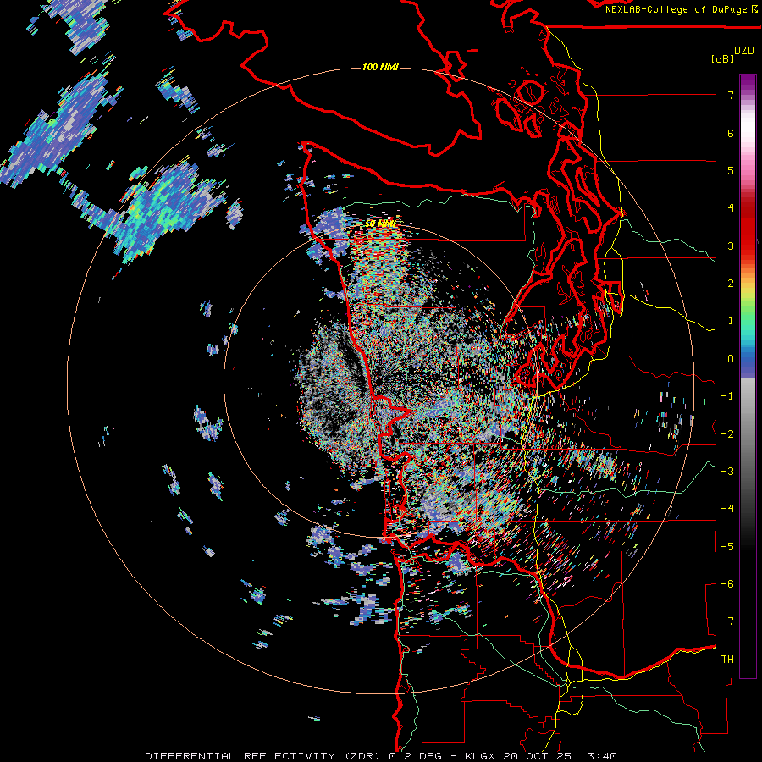Click the -2 value on the color scale
This screenshot has width=762, height=762.
(x=727, y=434)
